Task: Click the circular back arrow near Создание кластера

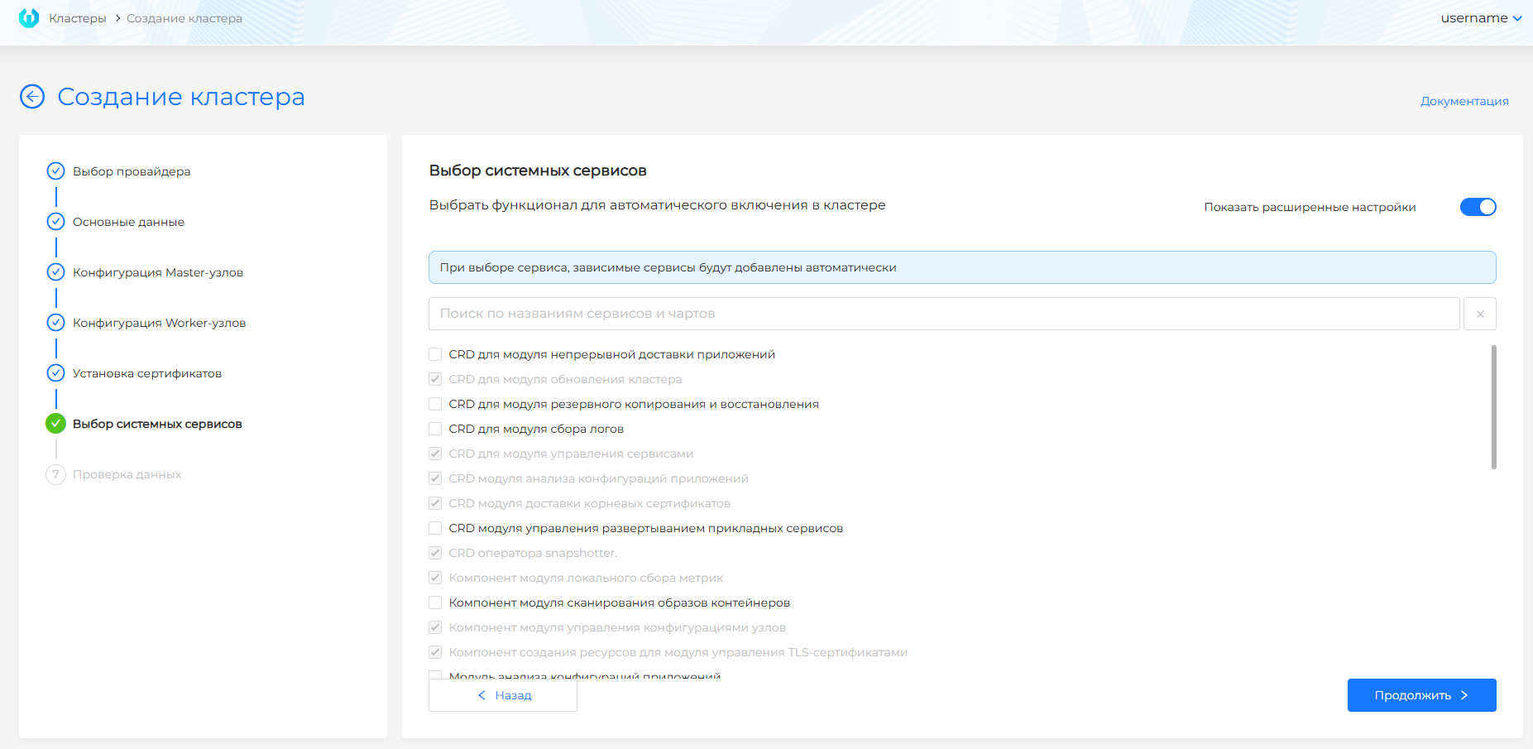Action: click(31, 97)
